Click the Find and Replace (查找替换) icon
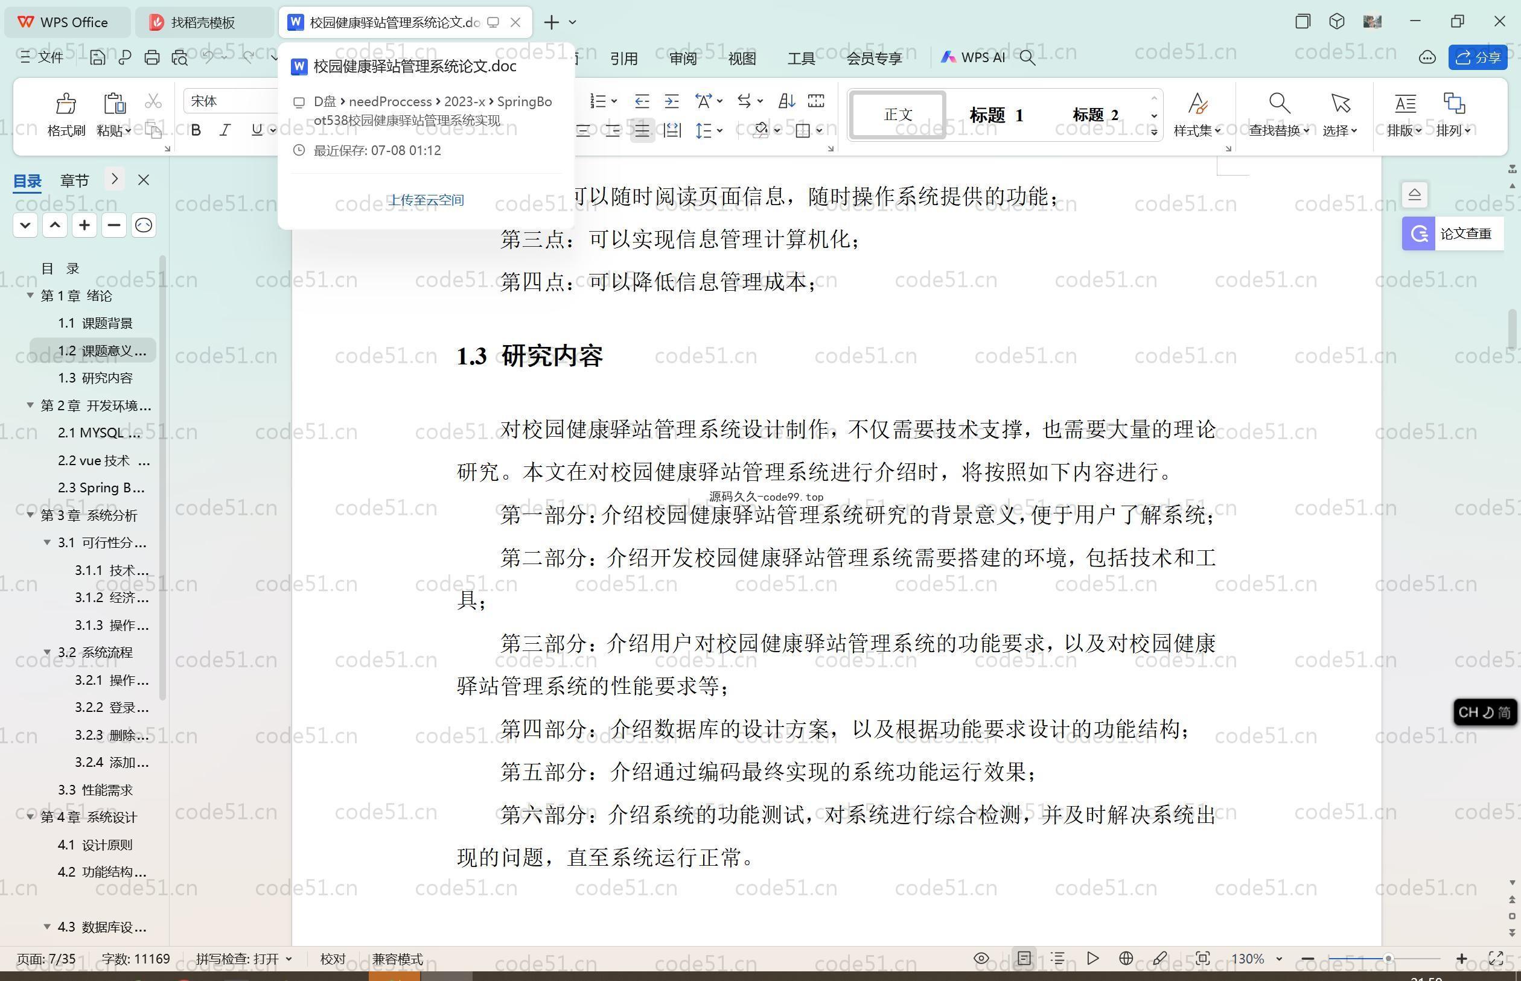This screenshot has height=981, width=1521. pyautogui.click(x=1279, y=103)
